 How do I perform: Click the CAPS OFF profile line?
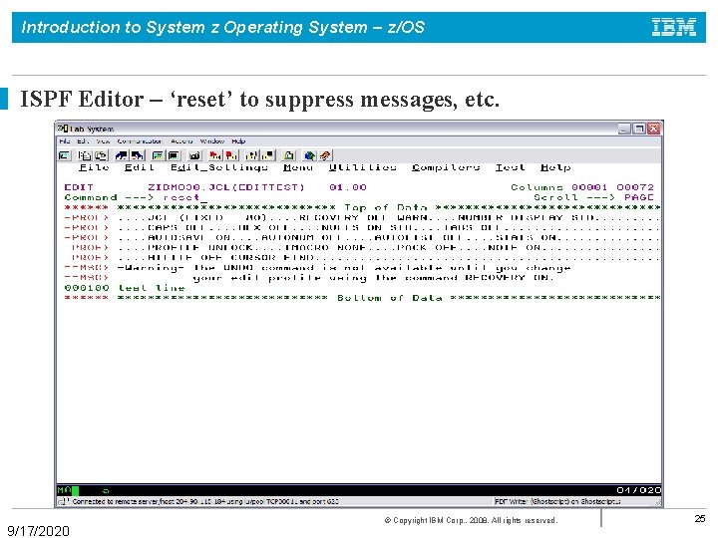click(362, 227)
